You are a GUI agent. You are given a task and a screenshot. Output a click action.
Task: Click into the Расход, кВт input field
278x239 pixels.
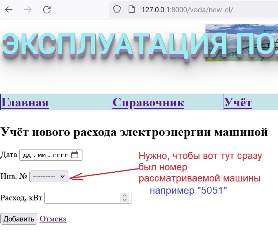(82, 198)
